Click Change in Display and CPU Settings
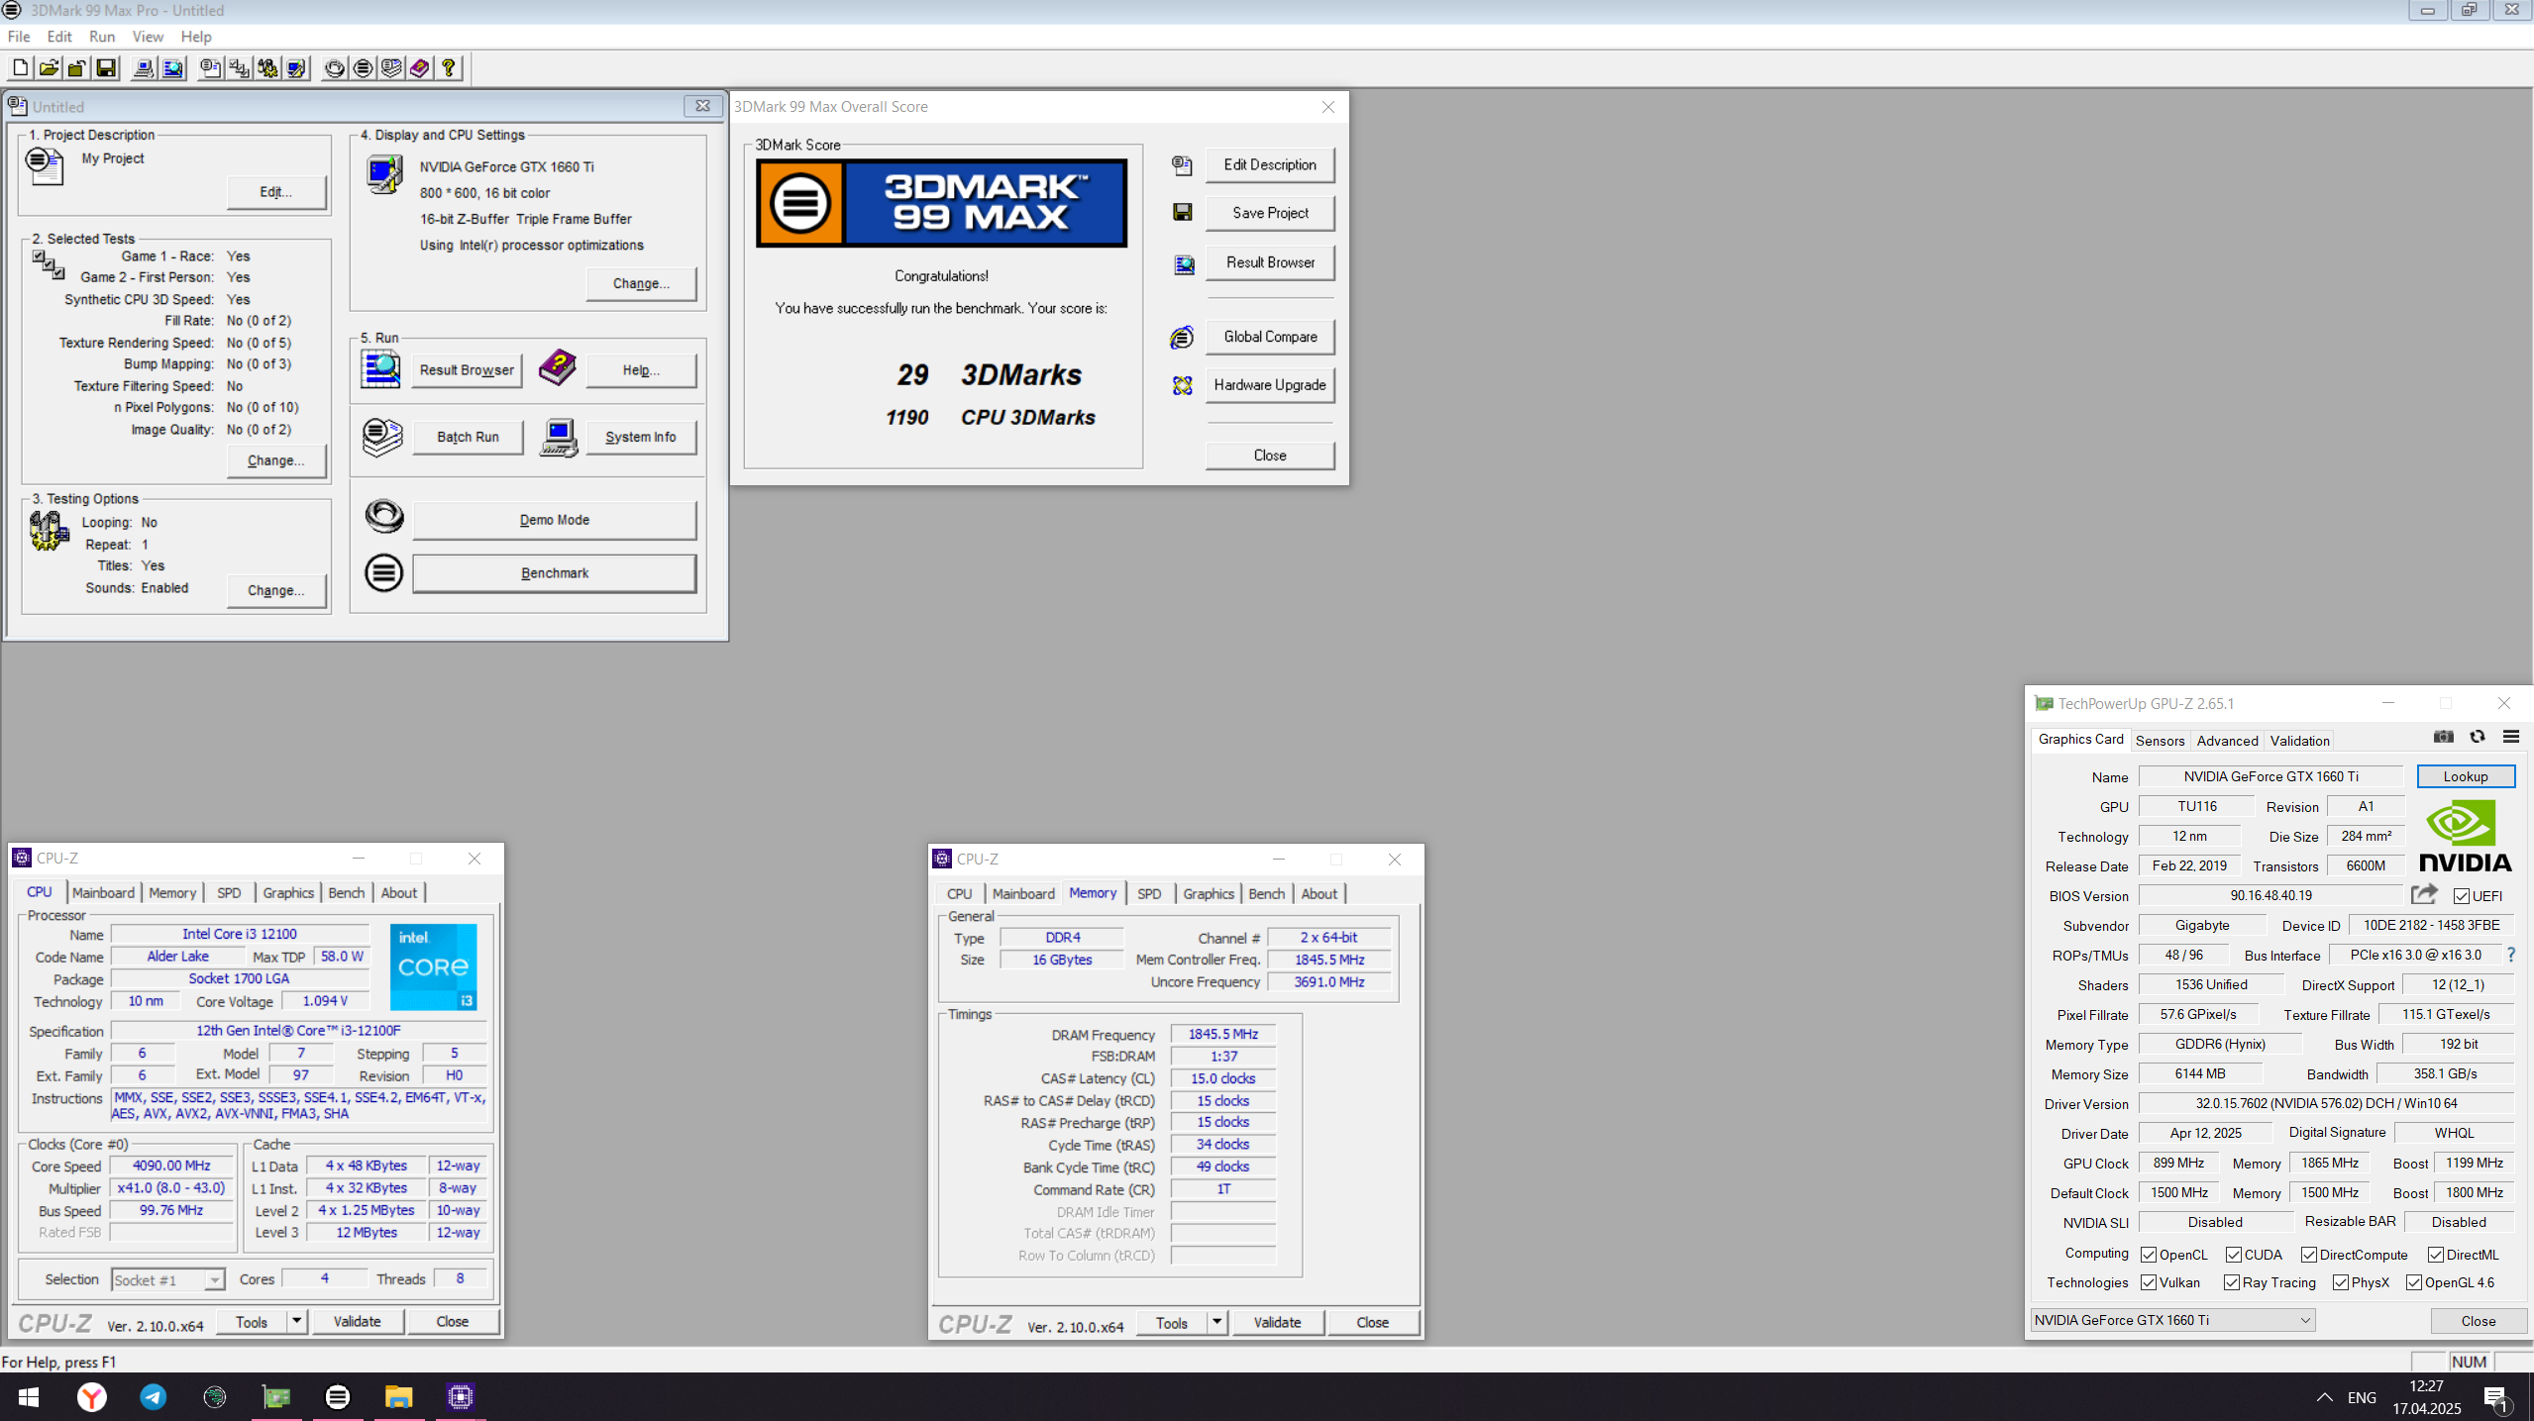The width and height of the screenshot is (2534, 1421). click(641, 283)
